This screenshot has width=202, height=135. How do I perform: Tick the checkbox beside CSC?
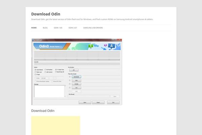(70, 88)
